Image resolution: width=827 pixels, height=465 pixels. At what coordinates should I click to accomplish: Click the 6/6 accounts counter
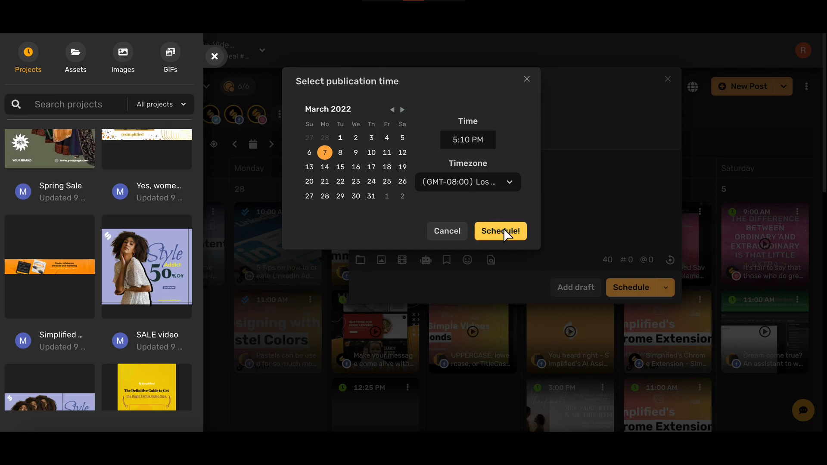point(237,87)
